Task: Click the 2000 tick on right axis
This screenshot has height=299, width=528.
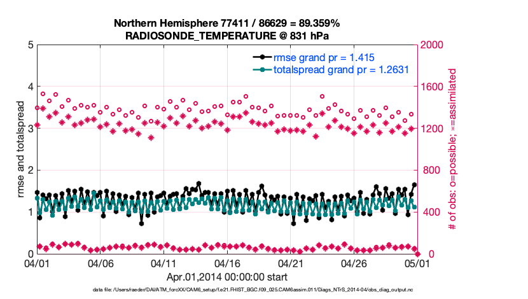Action: [431, 45]
